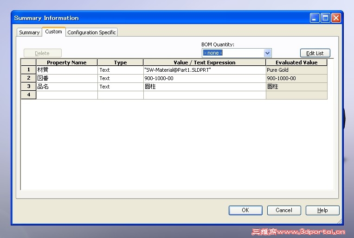
Task: Close the Summary Information dialog
Action: coord(336,18)
